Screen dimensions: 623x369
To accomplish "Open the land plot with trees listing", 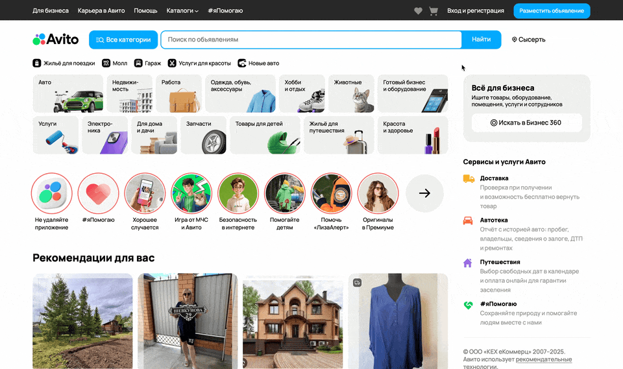I will [82, 321].
